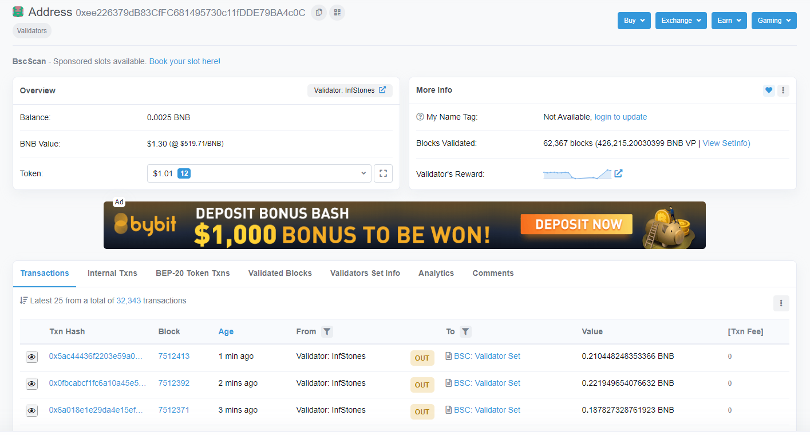810x435 pixels.
Task: Open the Comments tab
Action: tap(493, 273)
